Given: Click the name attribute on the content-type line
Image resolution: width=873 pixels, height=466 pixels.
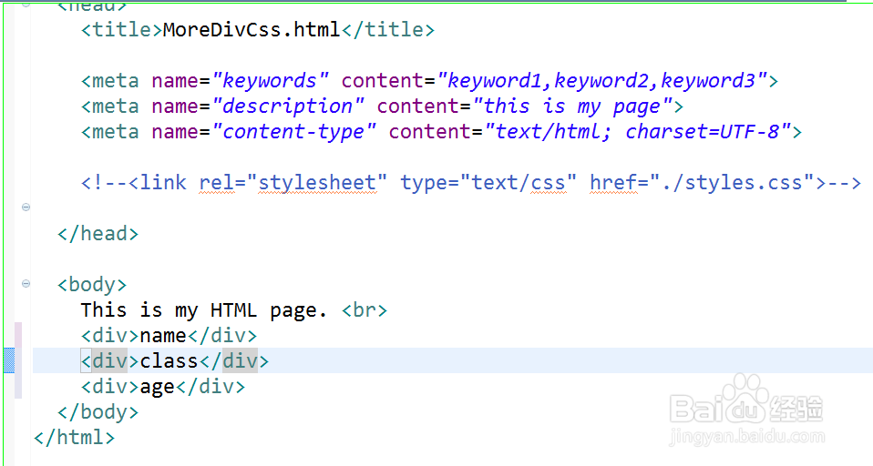Looking at the screenshot, I should (x=174, y=132).
